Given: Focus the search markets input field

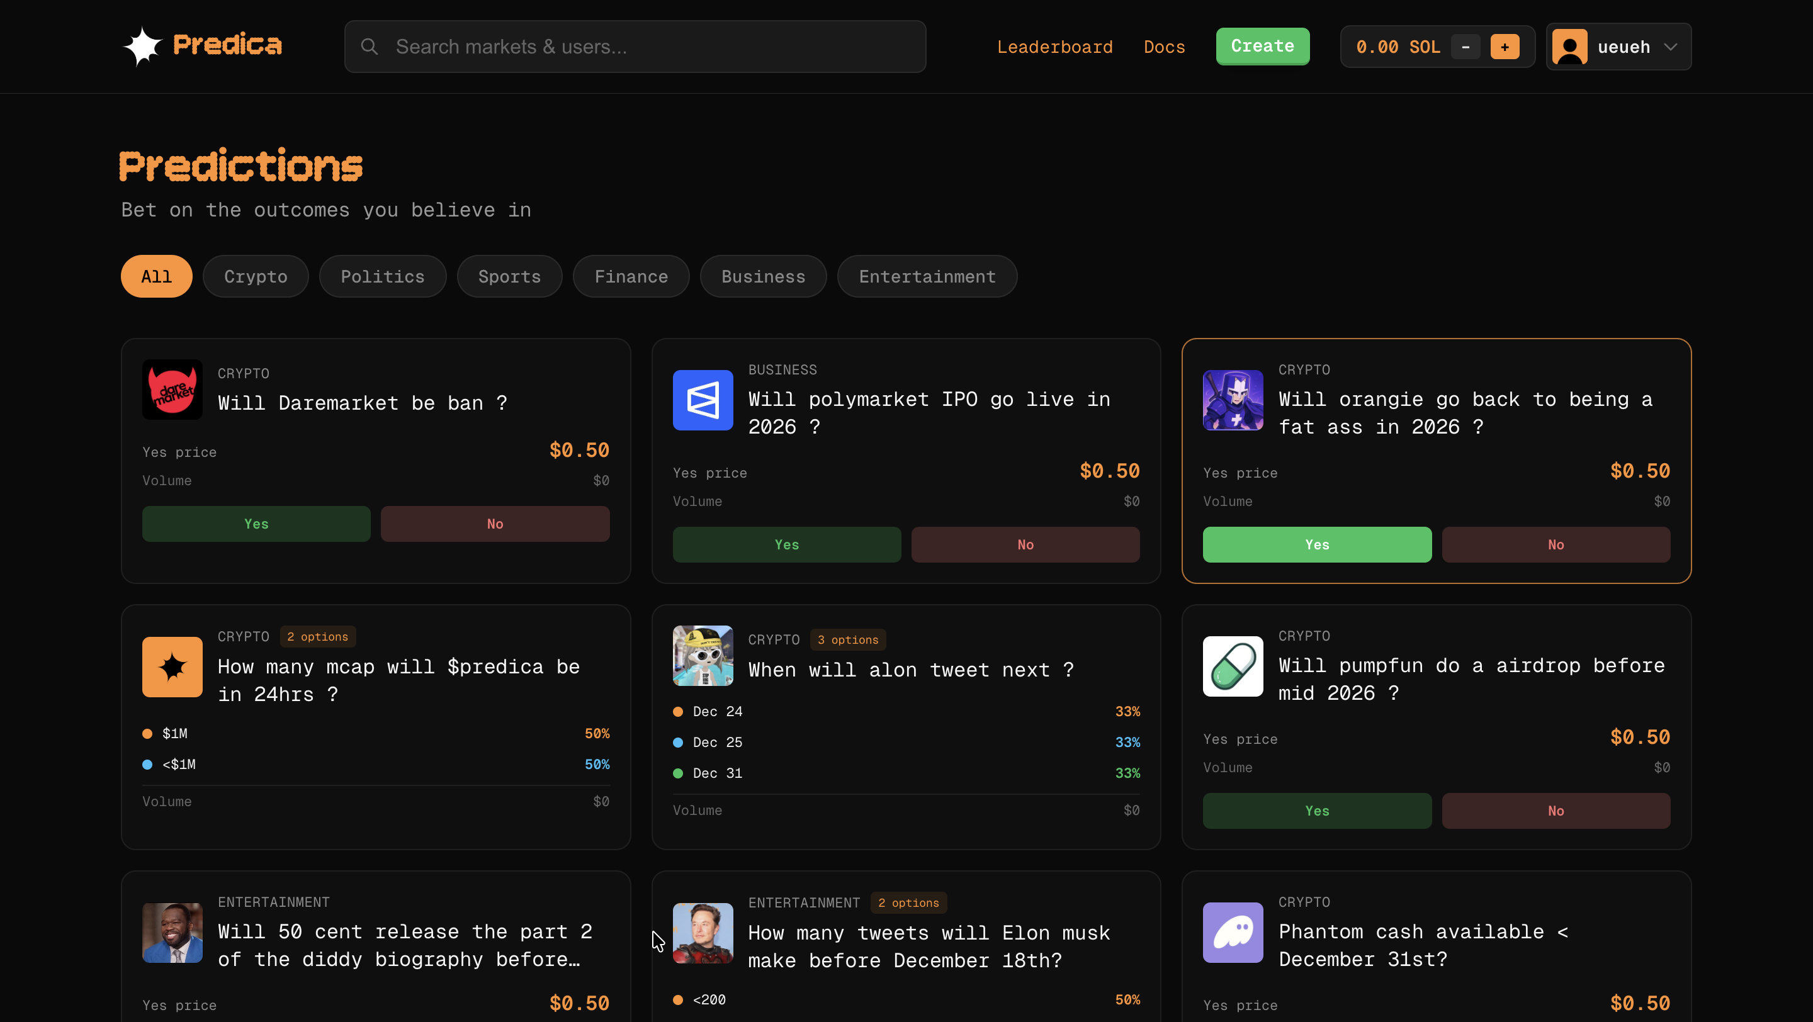Looking at the screenshot, I should (648, 47).
